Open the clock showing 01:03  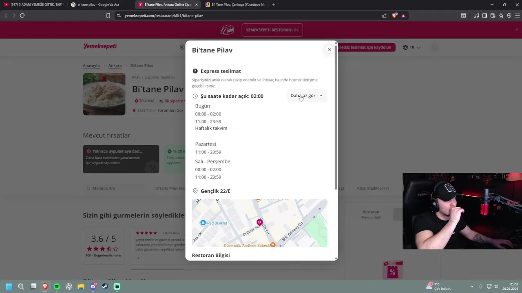tap(510, 286)
